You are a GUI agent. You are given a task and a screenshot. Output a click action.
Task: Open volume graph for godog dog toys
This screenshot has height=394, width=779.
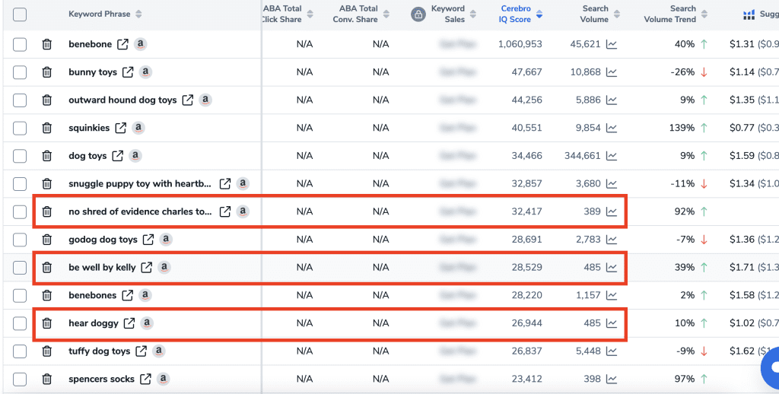coord(612,240)
